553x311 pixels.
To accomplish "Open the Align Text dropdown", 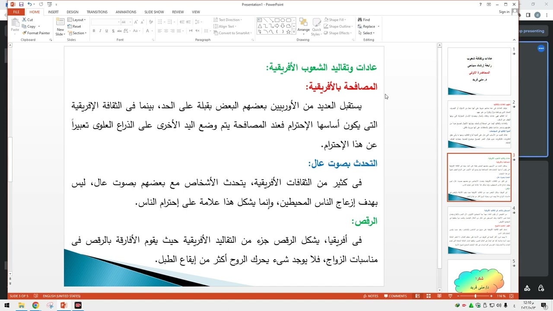I will point(225,26).
